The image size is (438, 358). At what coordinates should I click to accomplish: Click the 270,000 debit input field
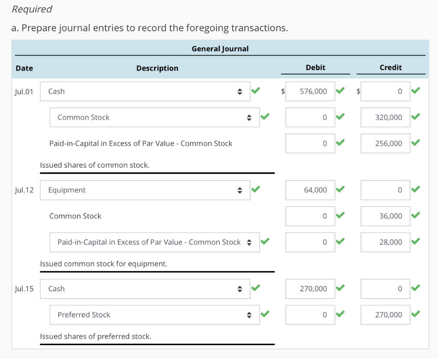310,289
